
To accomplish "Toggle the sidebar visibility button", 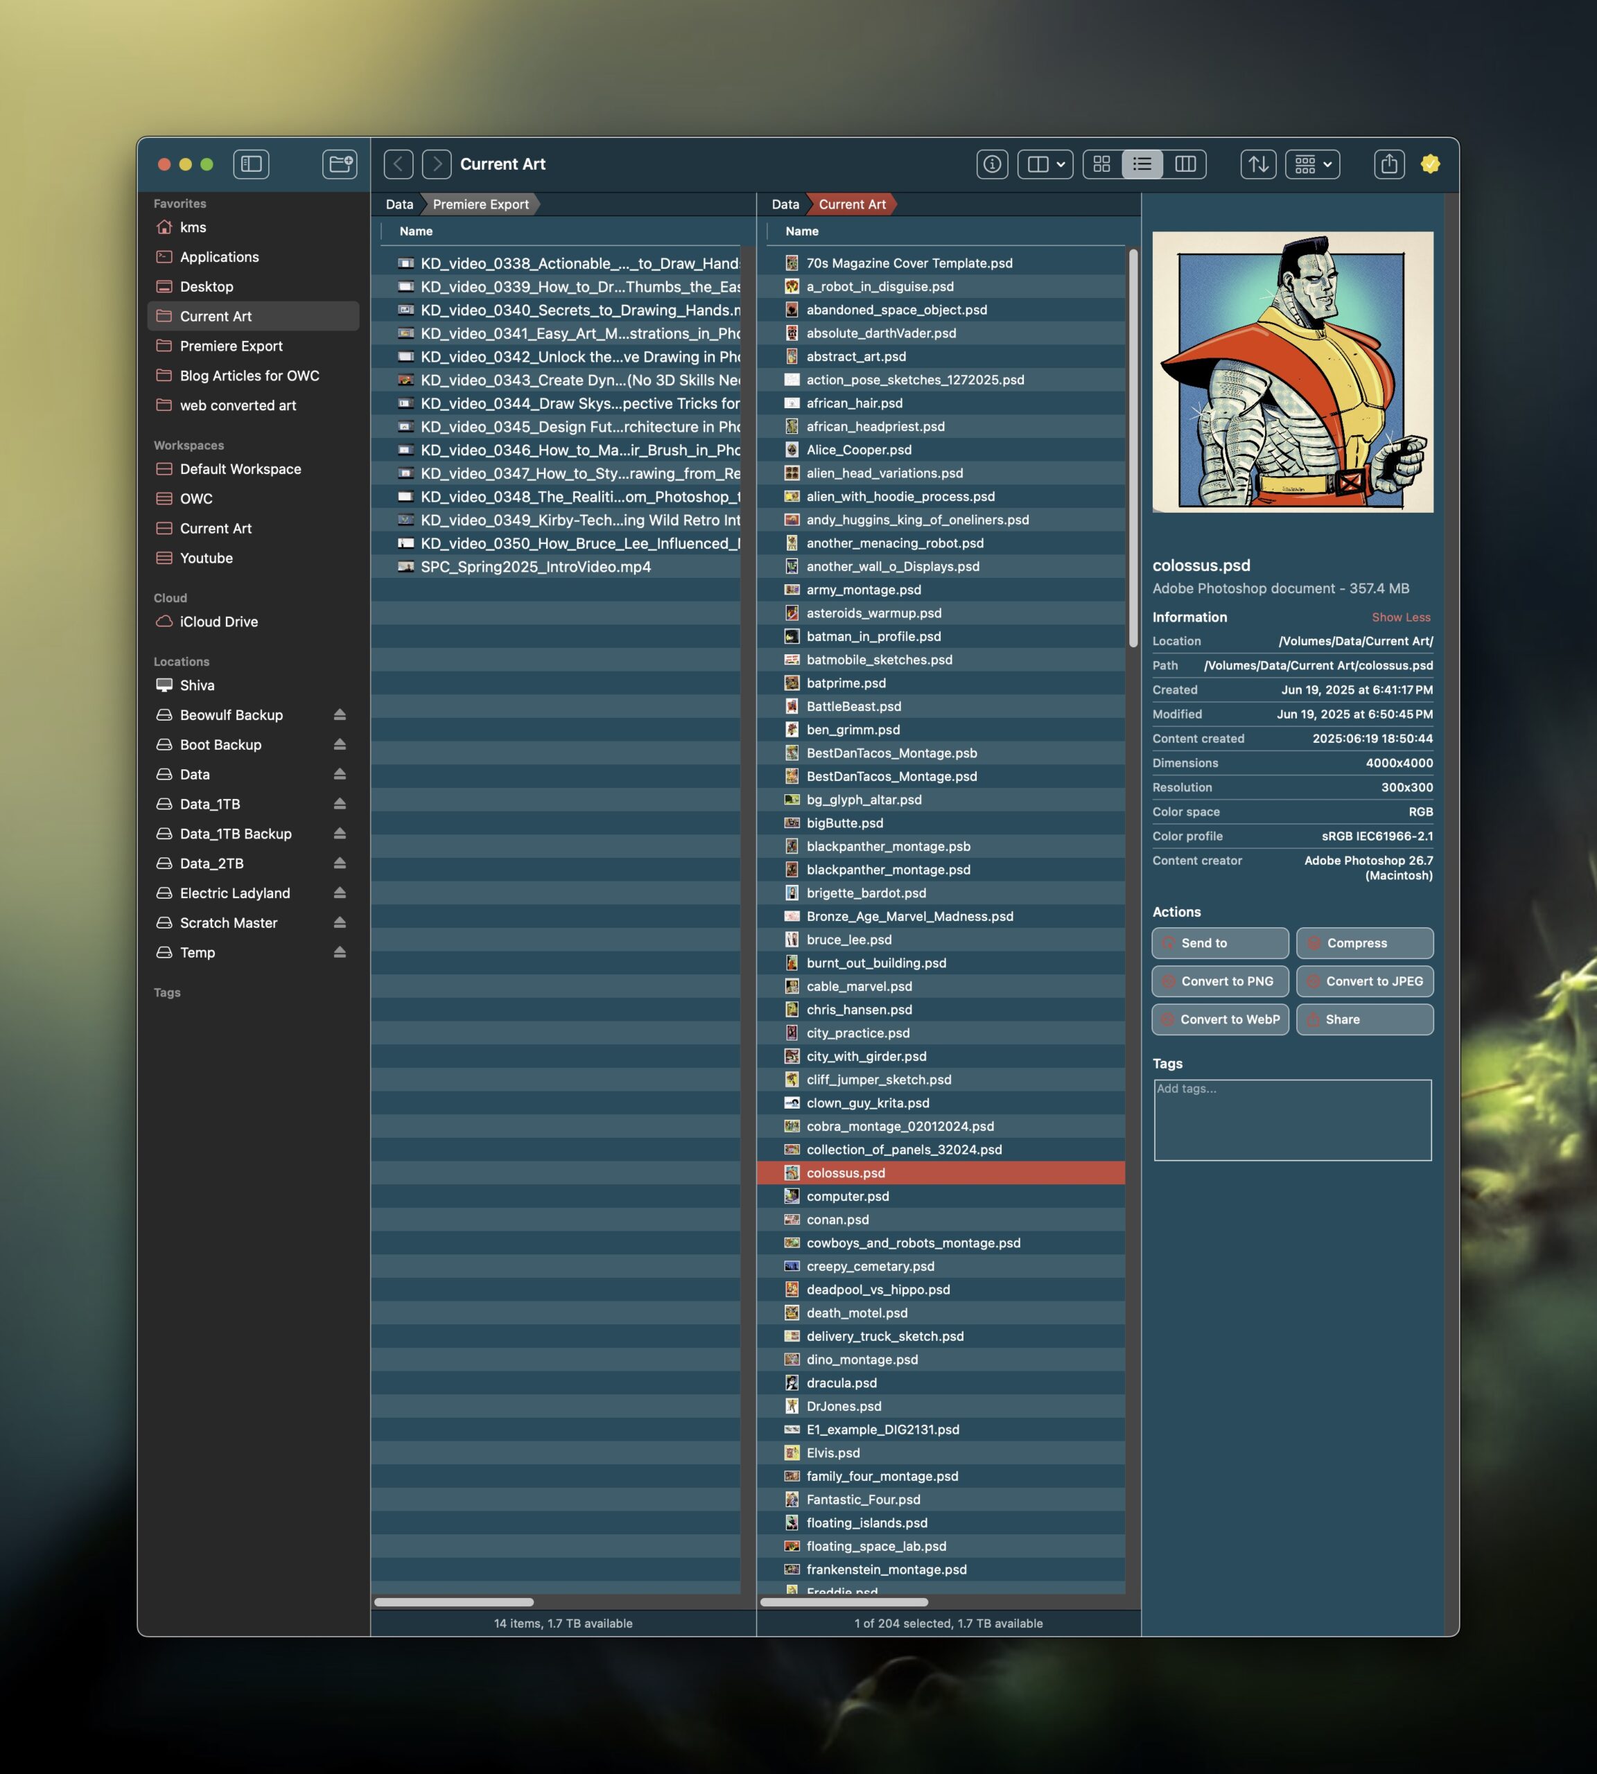I will (x=251, y=164).
